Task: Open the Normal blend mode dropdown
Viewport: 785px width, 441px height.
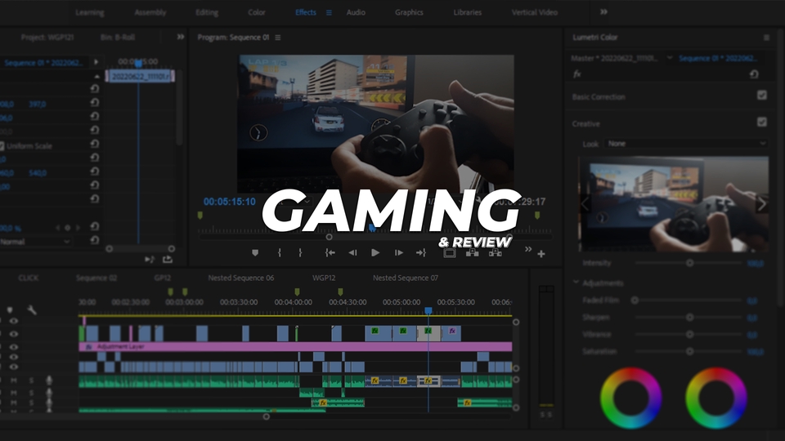Action: [x=35, y=242]
